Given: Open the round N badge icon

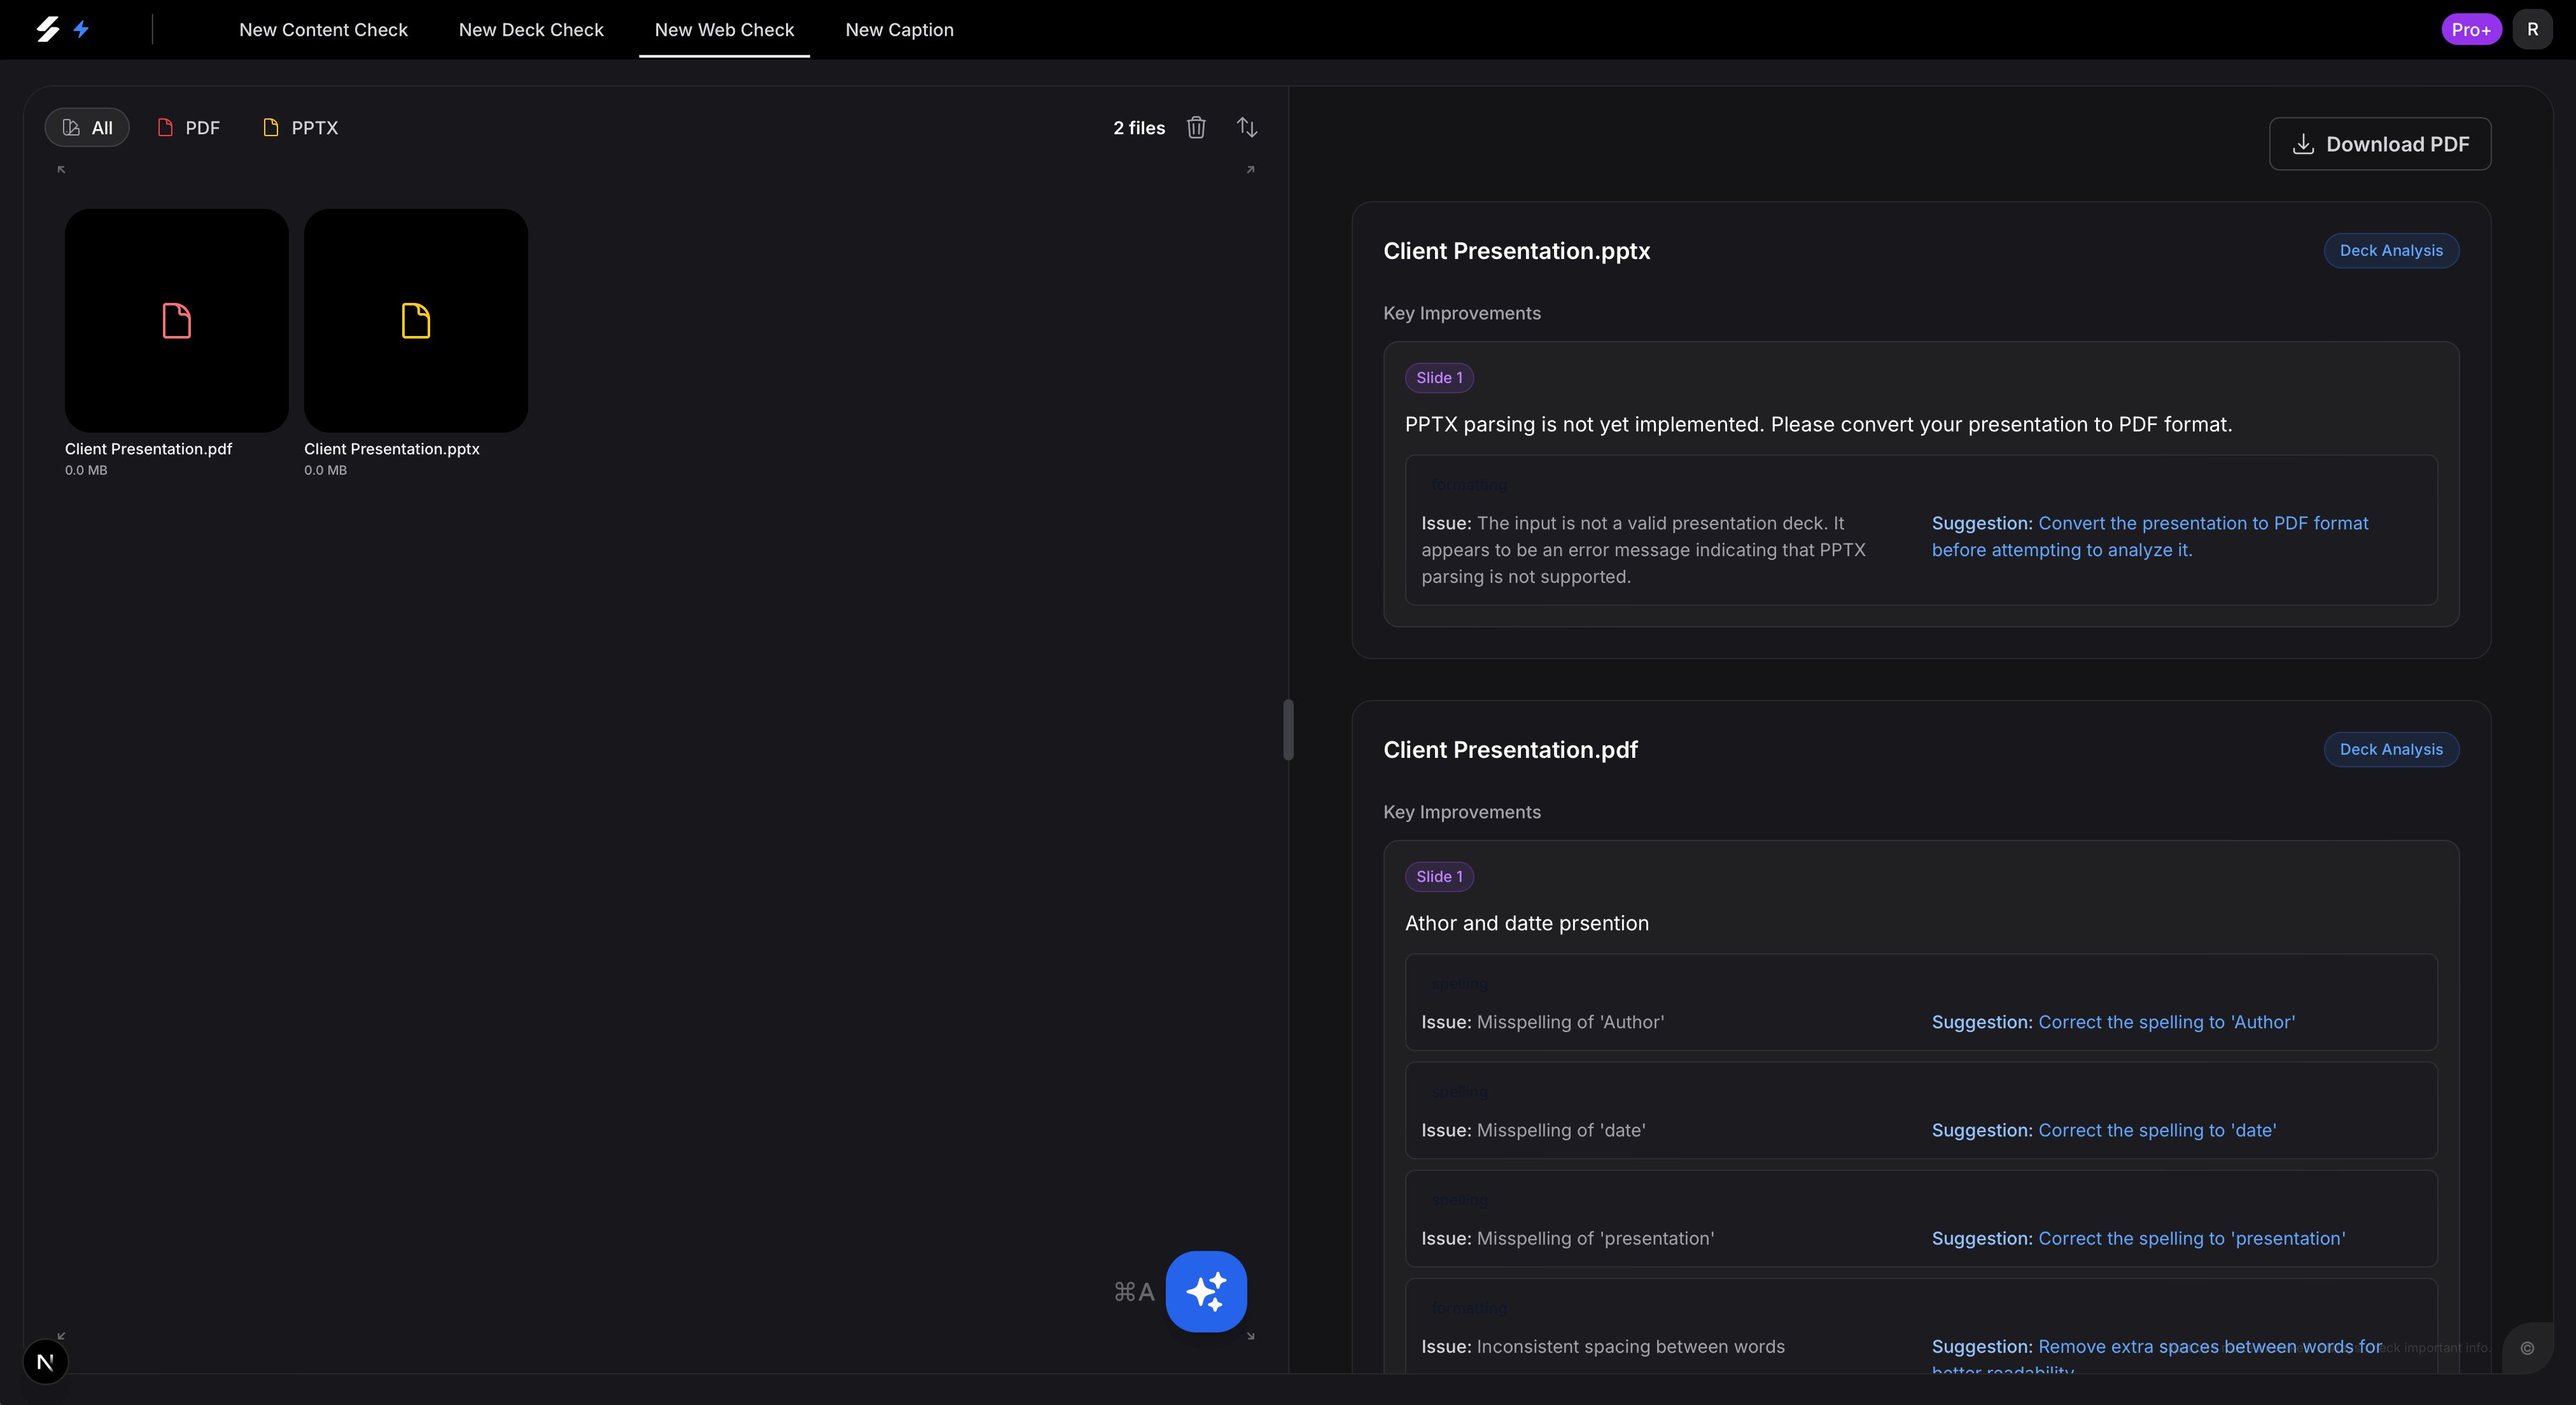Looking at the screenshot, I should click(x=45, y=1361).
